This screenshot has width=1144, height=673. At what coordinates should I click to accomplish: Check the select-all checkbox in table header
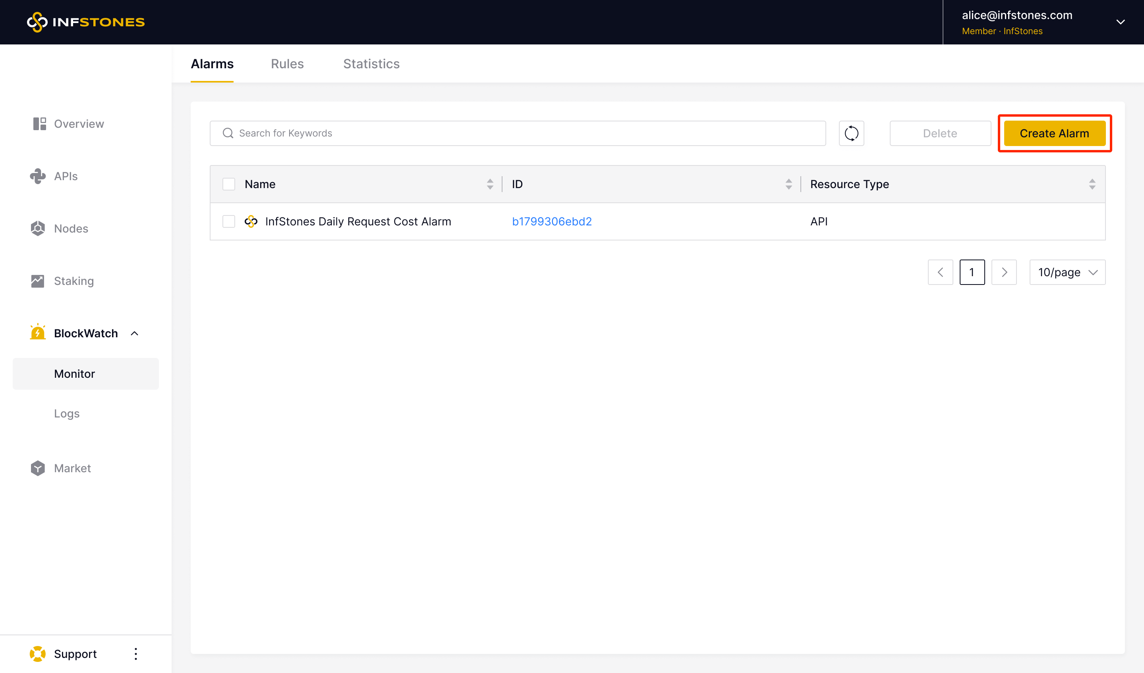(229, 184)
